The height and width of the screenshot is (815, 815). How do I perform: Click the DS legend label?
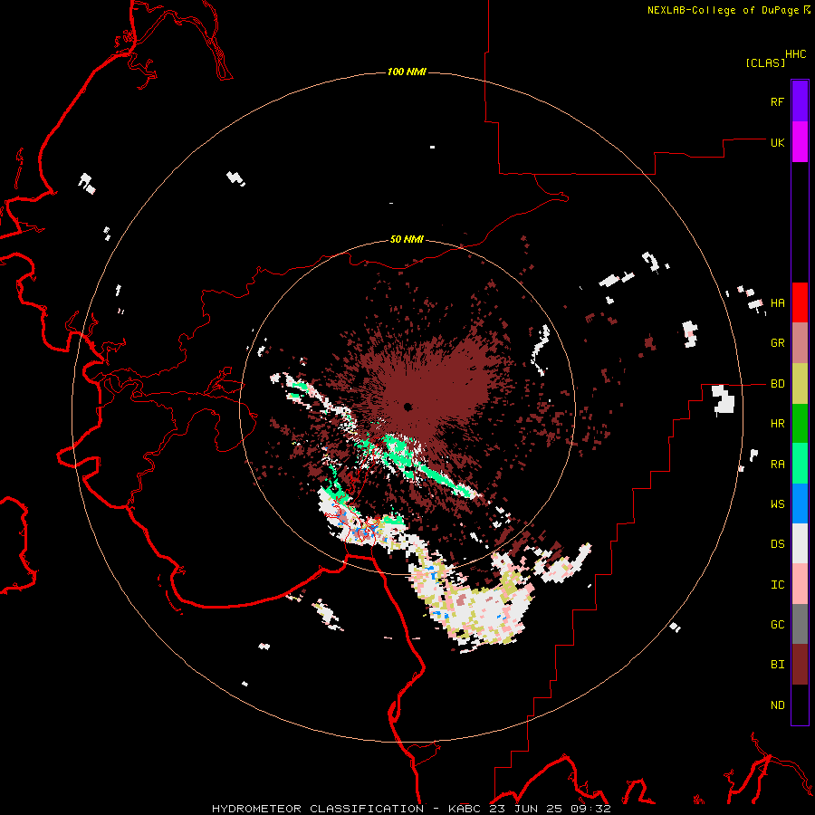[x=778, y=543]
